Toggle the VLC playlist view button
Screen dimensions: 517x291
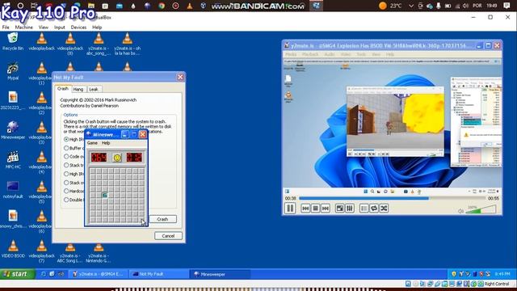point(364,209)
